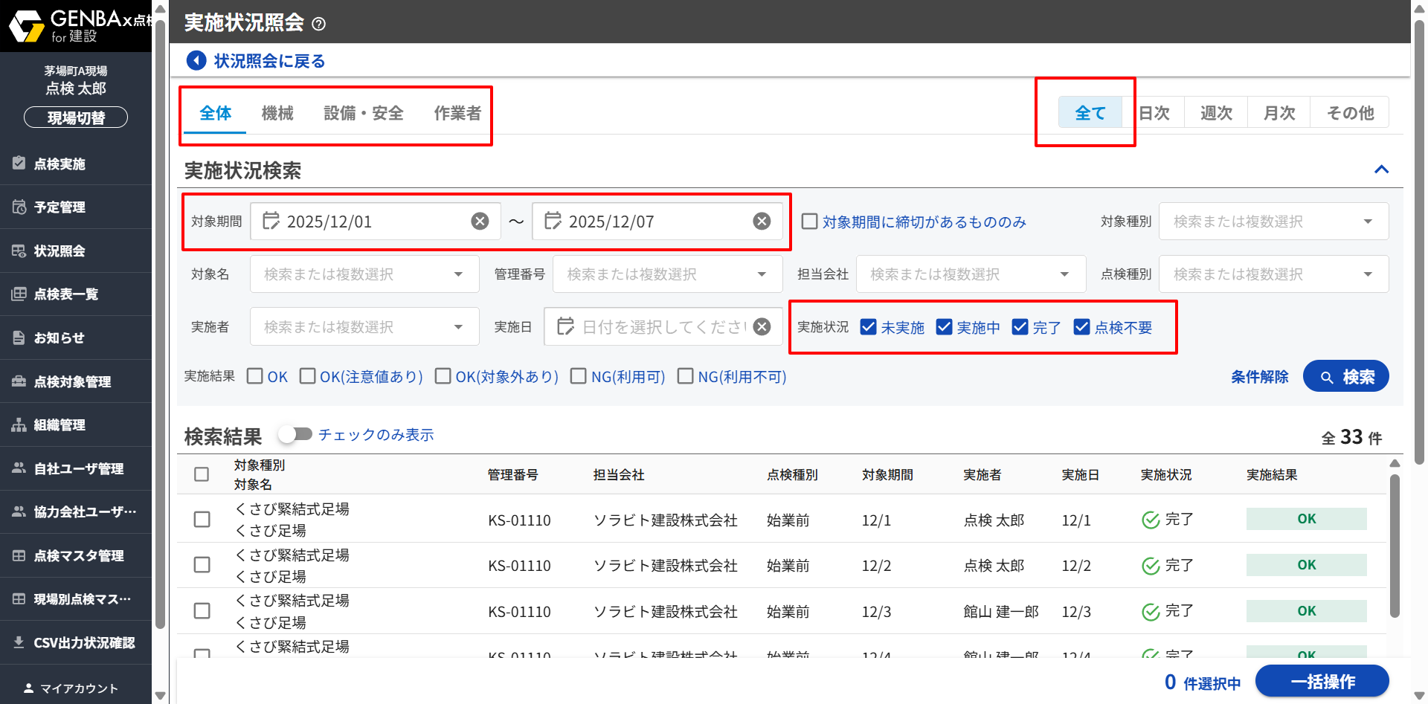1428x704 pixels.
Task: Select the 週次 frequency tab
Action: click(x=1216, y=113)
